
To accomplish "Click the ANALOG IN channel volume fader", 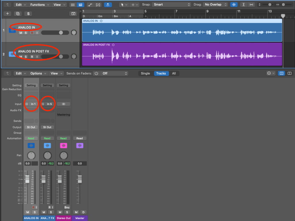I will click(27, 179).
